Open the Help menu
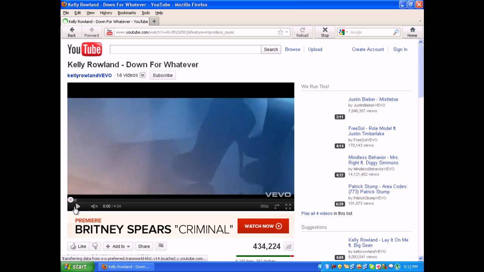484x272 pixels. click(159, 13)
